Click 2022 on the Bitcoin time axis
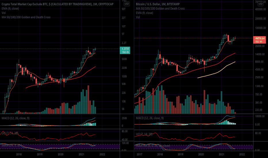The width and height of the screenshot is (268, 158). [242, 155]
